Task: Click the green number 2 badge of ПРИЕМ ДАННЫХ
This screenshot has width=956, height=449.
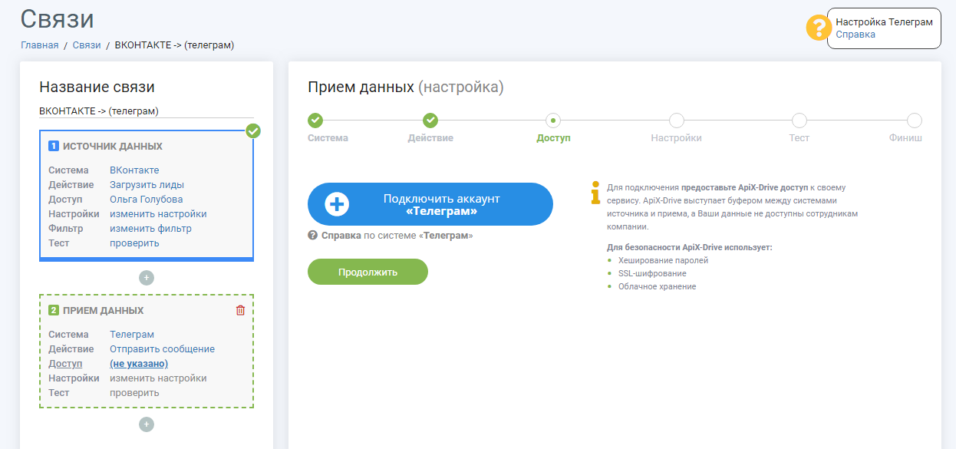Action: [54, 310]
